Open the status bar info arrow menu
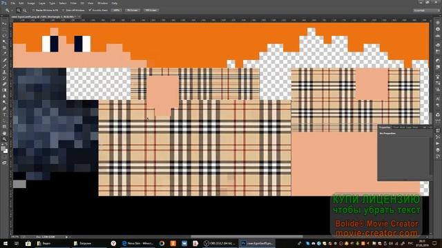 (67, 237)
